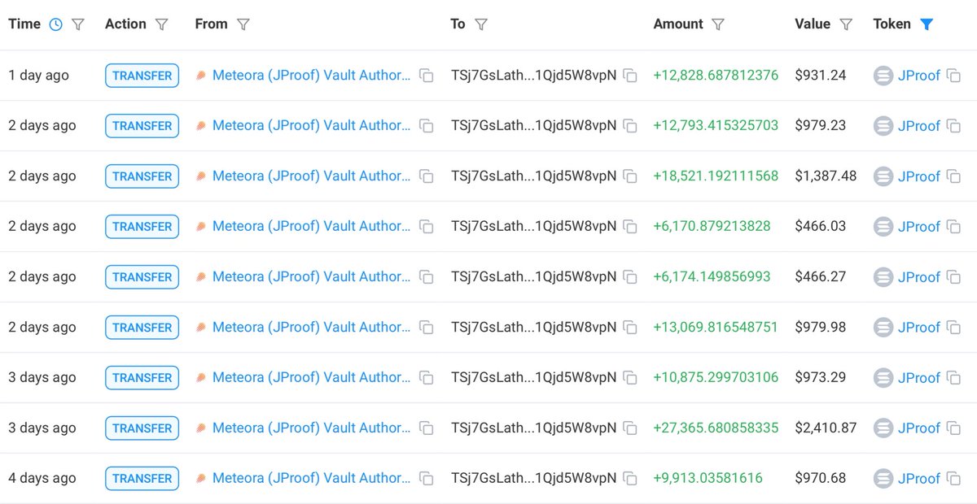
Task: Click the To address in the $931.24 row
Action: point(533,76)
